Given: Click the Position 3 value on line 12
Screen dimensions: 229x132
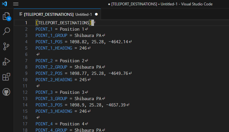Looking at the screenshot, I should [x=72, y=92].
